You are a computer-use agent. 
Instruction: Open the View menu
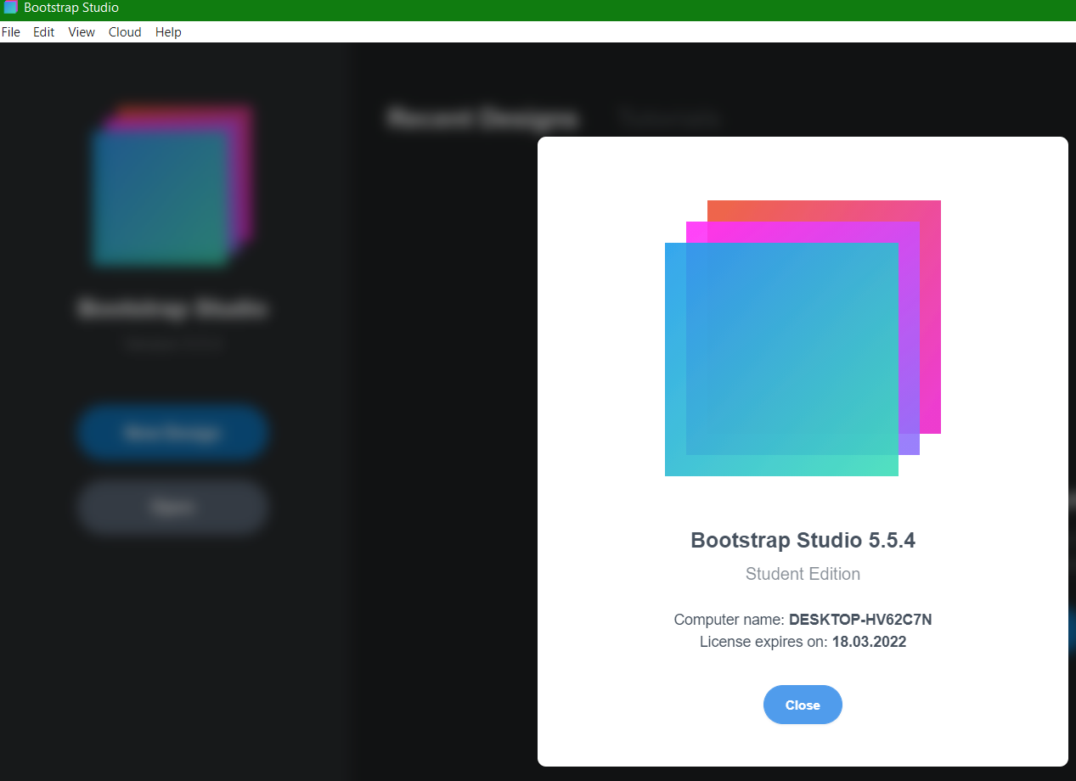click(x=82, y=32)
